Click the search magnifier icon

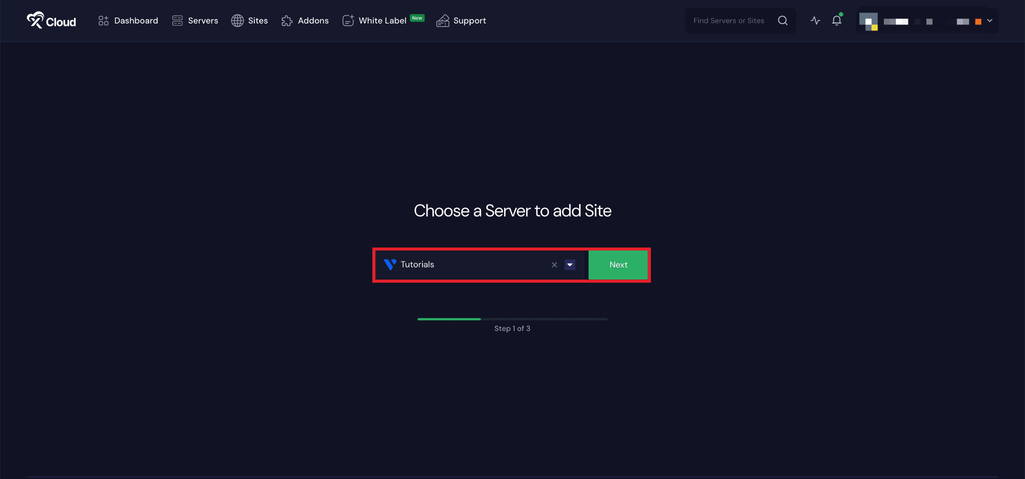[x=783, y=20]
